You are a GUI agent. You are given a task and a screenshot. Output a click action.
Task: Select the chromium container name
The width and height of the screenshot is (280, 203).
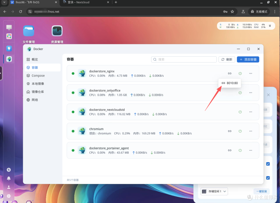[x=96, y=129]
